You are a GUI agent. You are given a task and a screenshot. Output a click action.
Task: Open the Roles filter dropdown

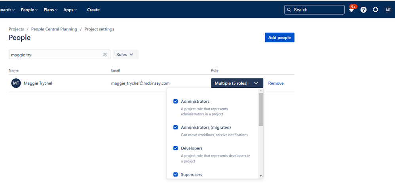[x=125, y=54]
